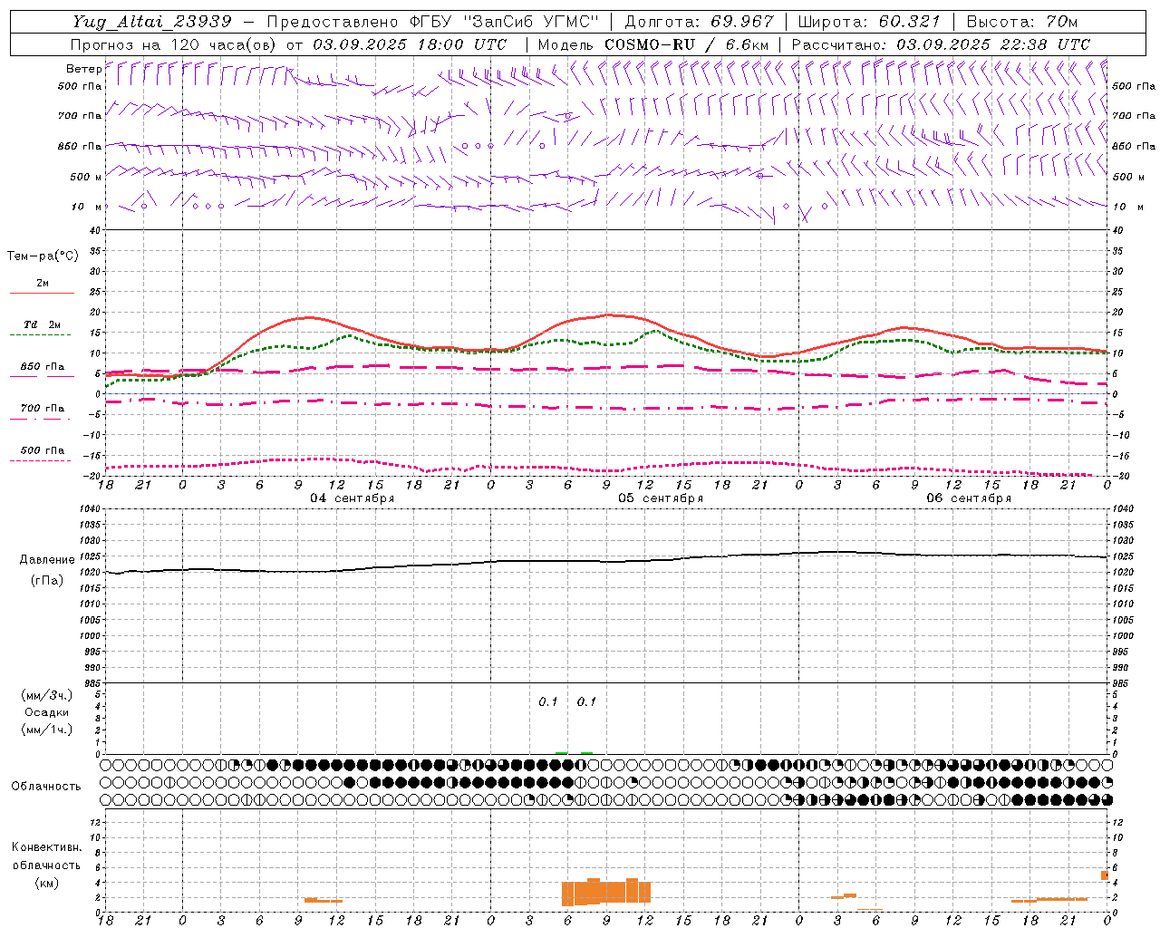Select the Модель COSMO-RU / 6.6км label
The image size is (1160, 928).
653,43
